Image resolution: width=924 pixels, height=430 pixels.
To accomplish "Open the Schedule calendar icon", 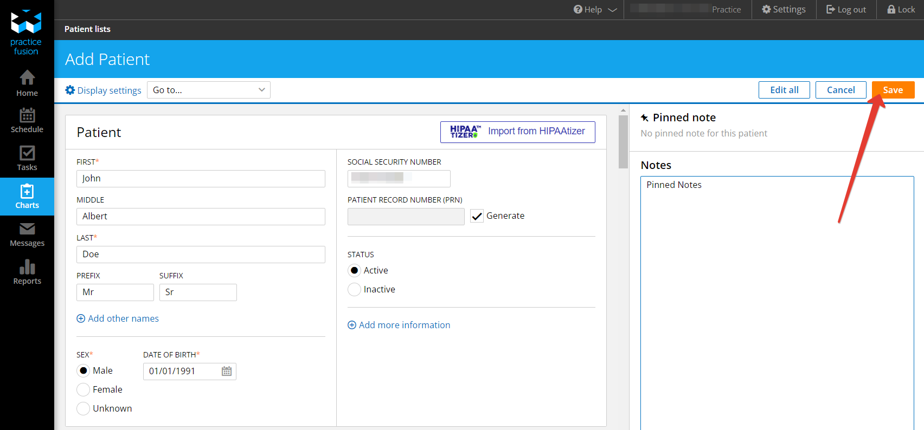I will point(27,115).
